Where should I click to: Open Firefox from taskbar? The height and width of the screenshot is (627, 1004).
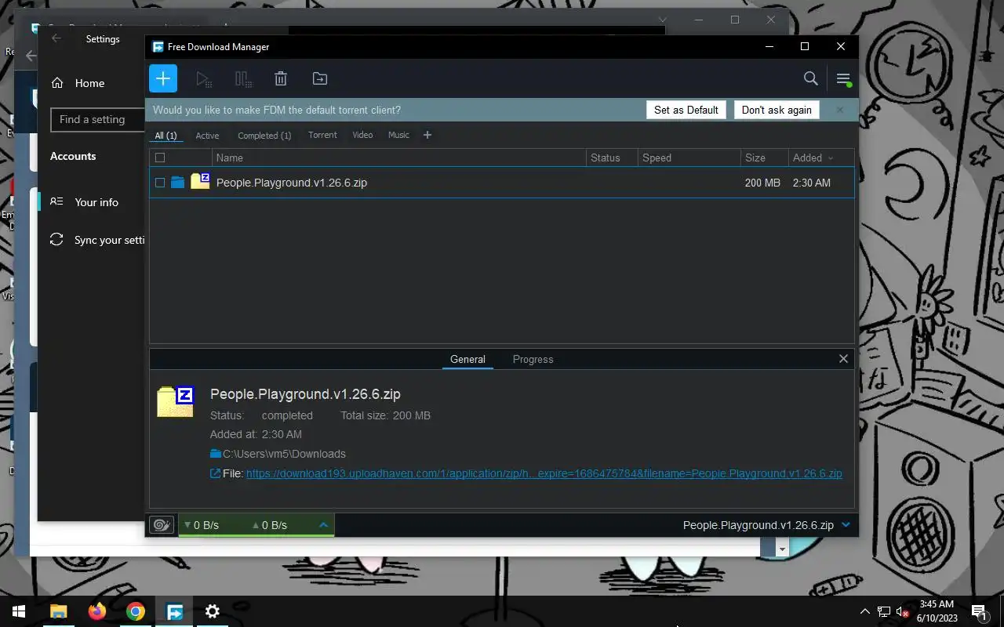click(97, 611)
